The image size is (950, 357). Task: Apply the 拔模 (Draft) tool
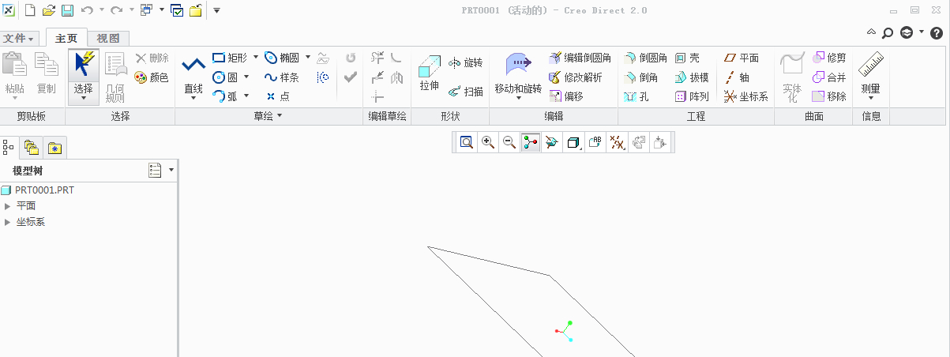[693, 77]
